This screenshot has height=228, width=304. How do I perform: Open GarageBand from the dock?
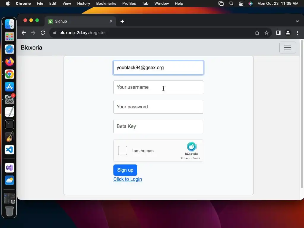pos(9,137)
